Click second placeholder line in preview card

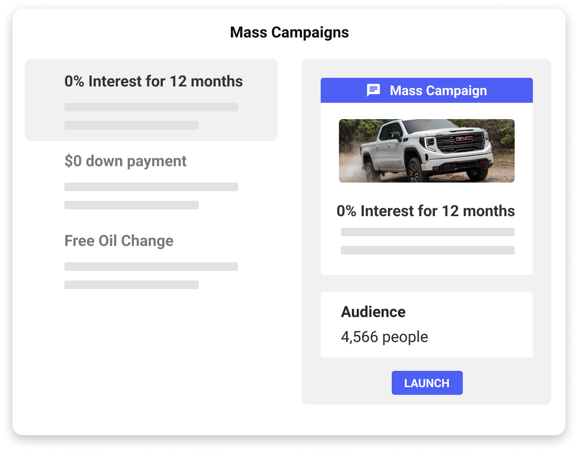(x=428, y=250)
